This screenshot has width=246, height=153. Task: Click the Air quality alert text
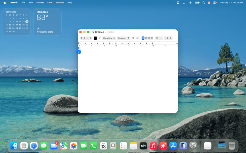click(45, 32)
